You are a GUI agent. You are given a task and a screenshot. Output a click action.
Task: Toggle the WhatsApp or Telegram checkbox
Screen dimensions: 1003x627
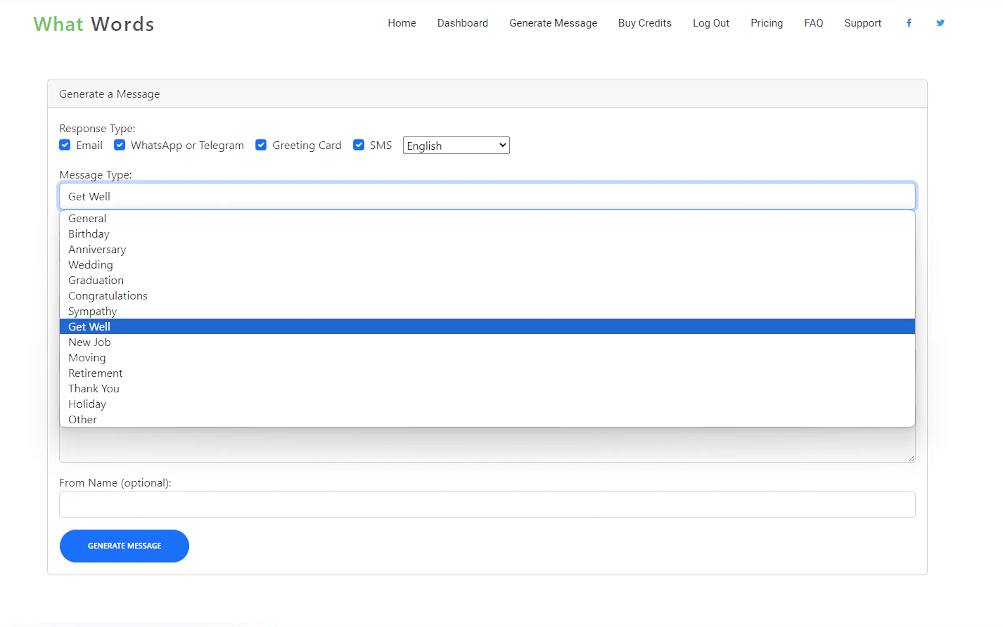pos(119,145)
